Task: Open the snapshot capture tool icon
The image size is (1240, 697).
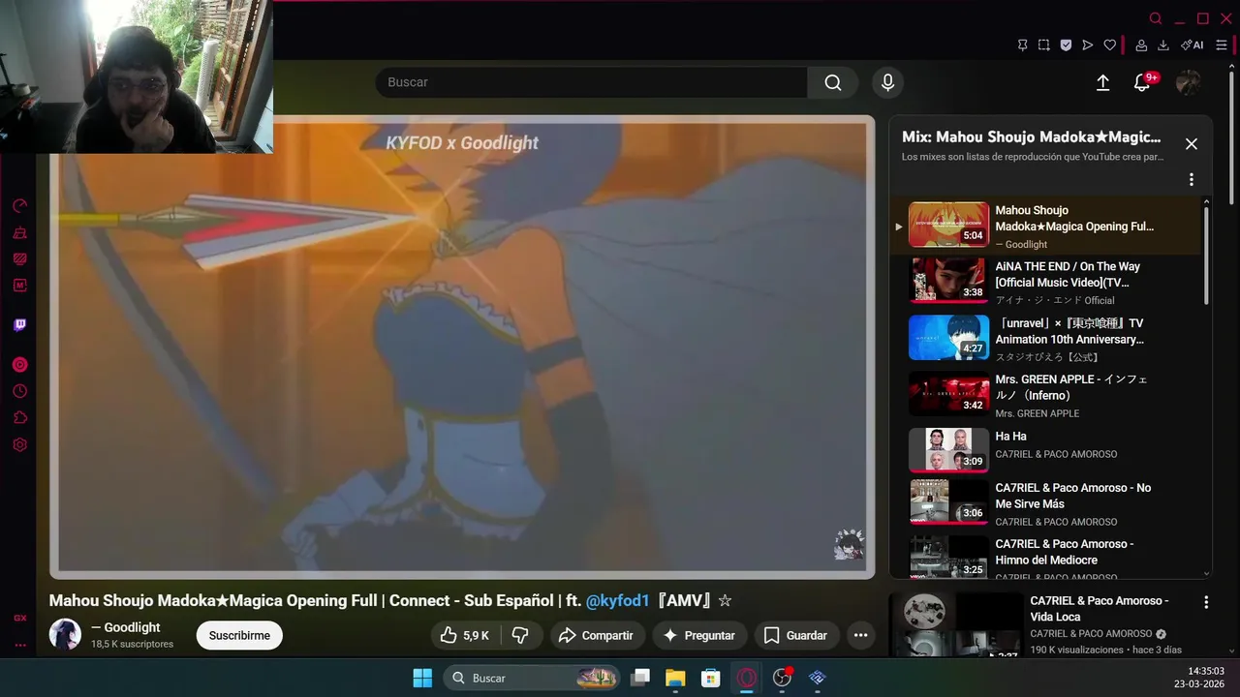Action: pyautogui.click(x=1044, y=45)
